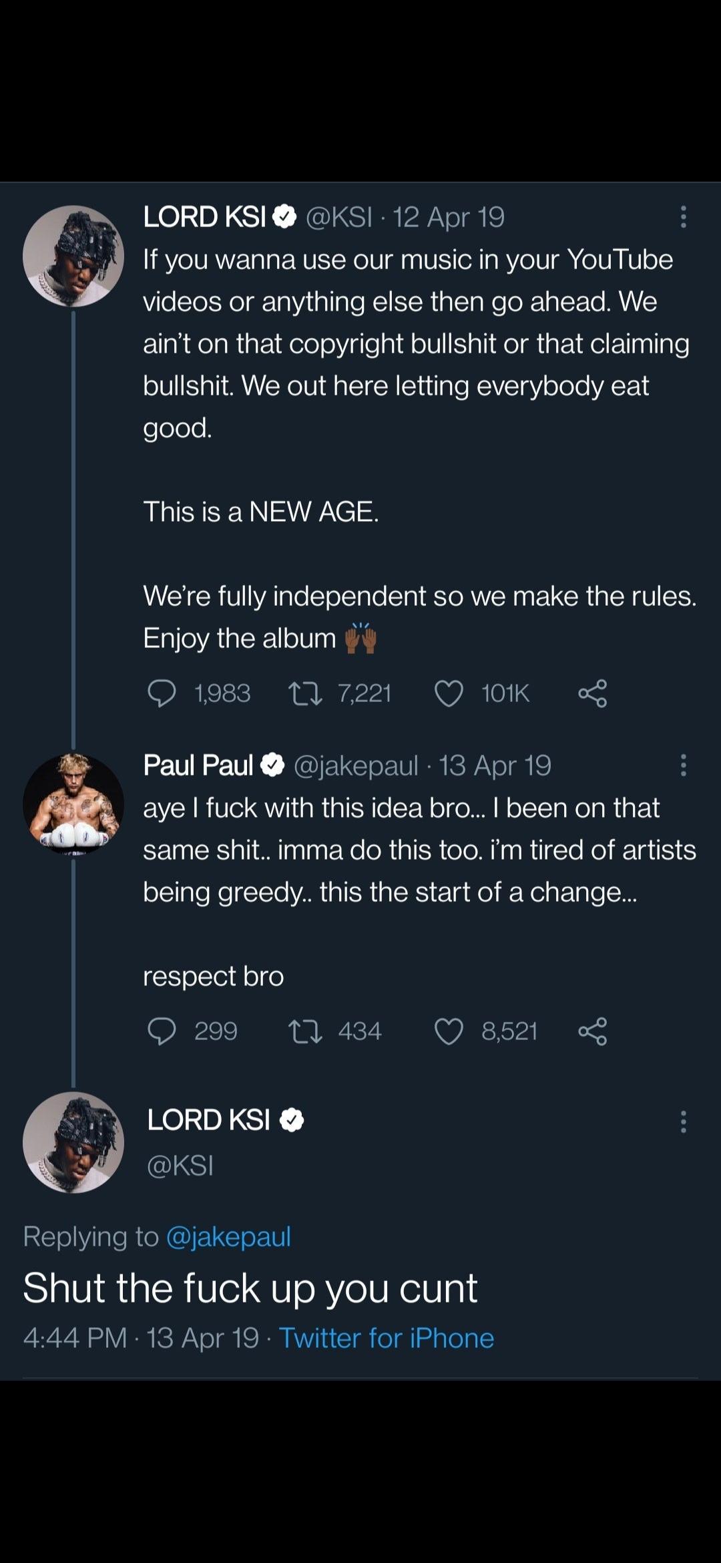The height and width of the screenshot is (1563, 721).
Task: Open Jake Paul's profile picture
Action: click(x=73, y=805)
